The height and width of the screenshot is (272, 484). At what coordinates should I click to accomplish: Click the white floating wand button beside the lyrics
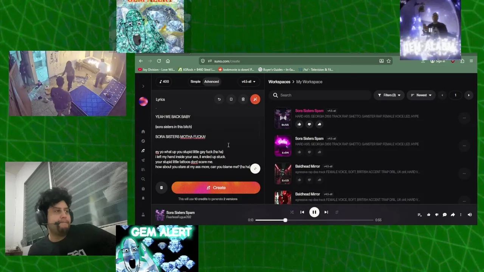tap(255, 168)
